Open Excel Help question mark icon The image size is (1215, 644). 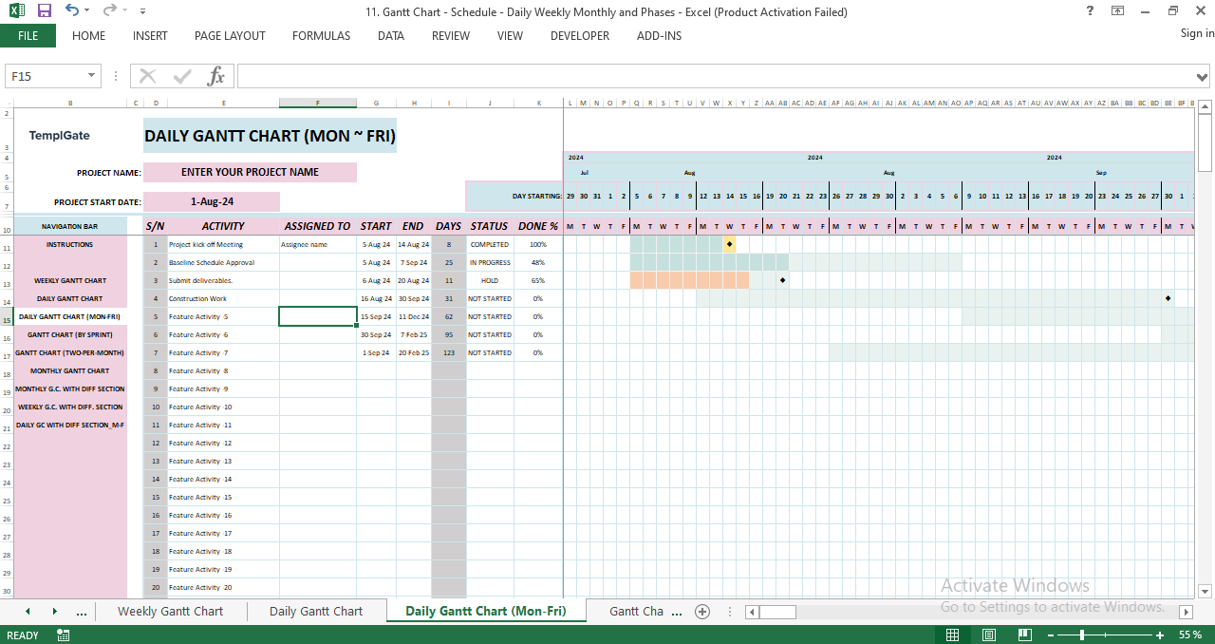pos(1089,11)
